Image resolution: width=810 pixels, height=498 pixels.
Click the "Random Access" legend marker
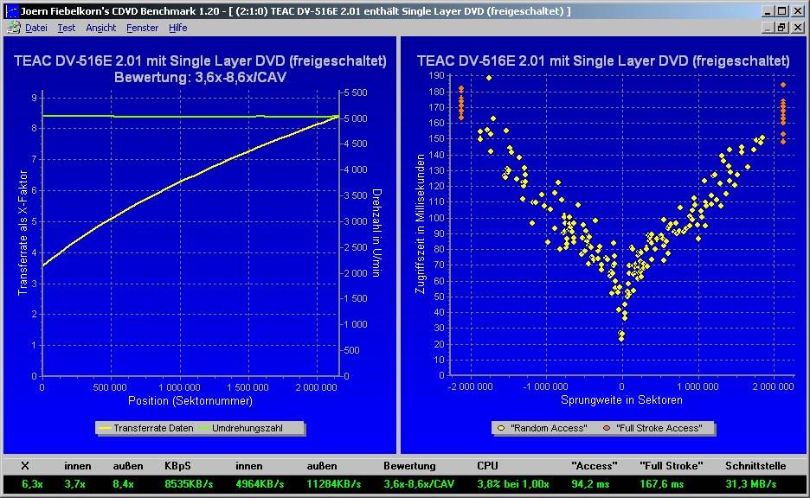pos(500,428)
